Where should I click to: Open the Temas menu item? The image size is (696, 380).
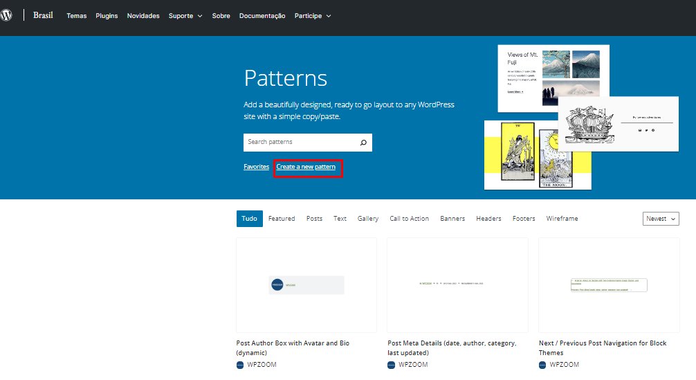[x=76, y=15]
